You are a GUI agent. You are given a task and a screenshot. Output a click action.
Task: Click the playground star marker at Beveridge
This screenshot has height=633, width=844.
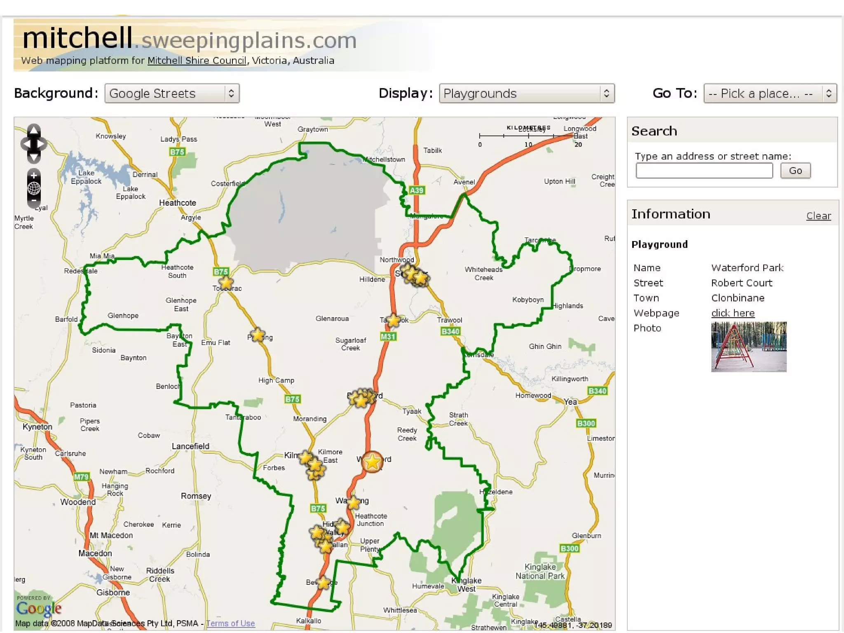click(x=324, y=582)
